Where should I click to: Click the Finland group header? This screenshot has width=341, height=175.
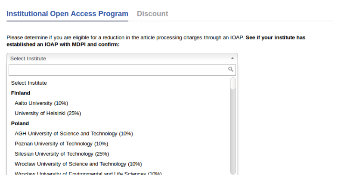20,93
